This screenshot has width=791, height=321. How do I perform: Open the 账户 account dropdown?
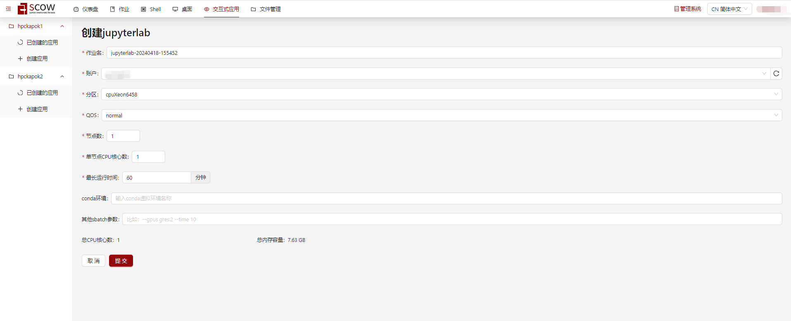pos(435,74)
